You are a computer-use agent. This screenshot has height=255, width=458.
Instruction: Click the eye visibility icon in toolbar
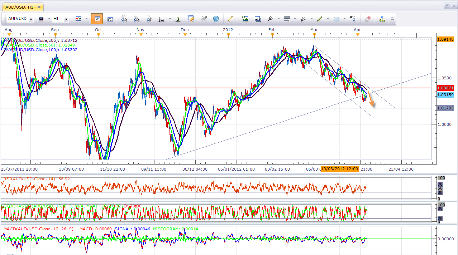204,19
